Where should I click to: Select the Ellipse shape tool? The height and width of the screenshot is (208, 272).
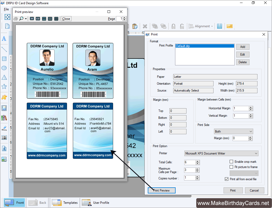point(4,68)
